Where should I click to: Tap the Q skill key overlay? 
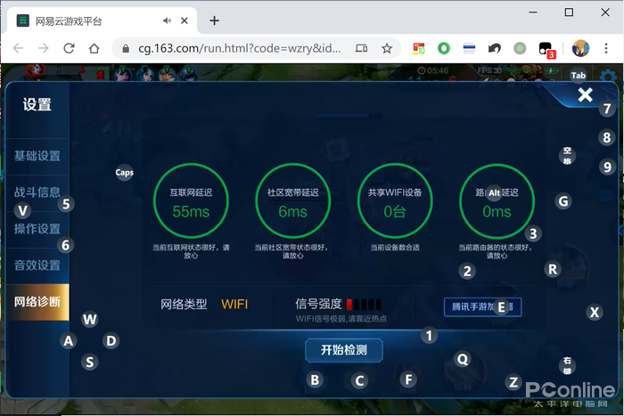pos(463,359)
